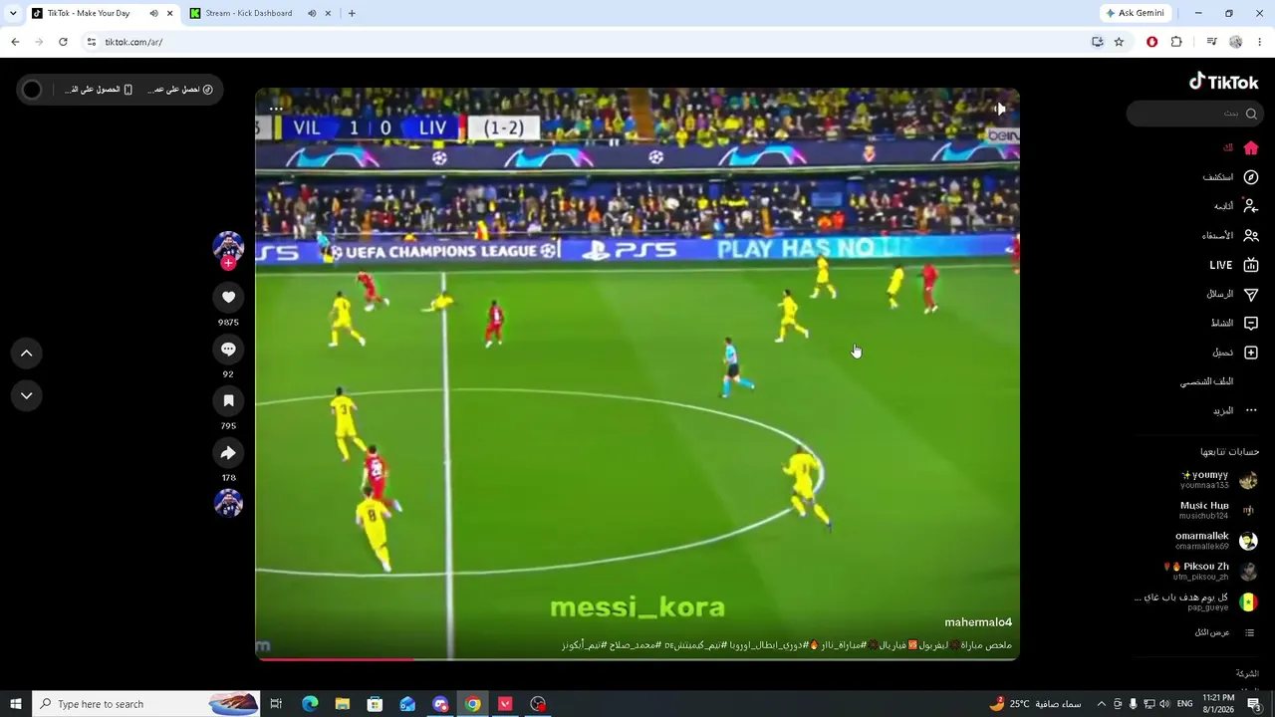The image size is (1275, 717).
Task: Open the red extension icon in the toolbar
Action: pyautogui.click(x=1152, y=42)
